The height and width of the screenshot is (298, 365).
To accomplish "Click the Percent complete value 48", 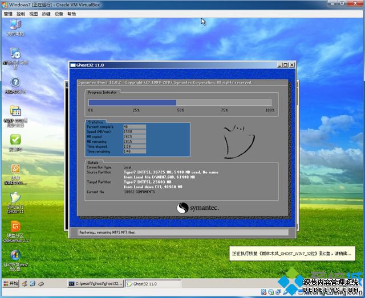I will [x=135, y=127].
